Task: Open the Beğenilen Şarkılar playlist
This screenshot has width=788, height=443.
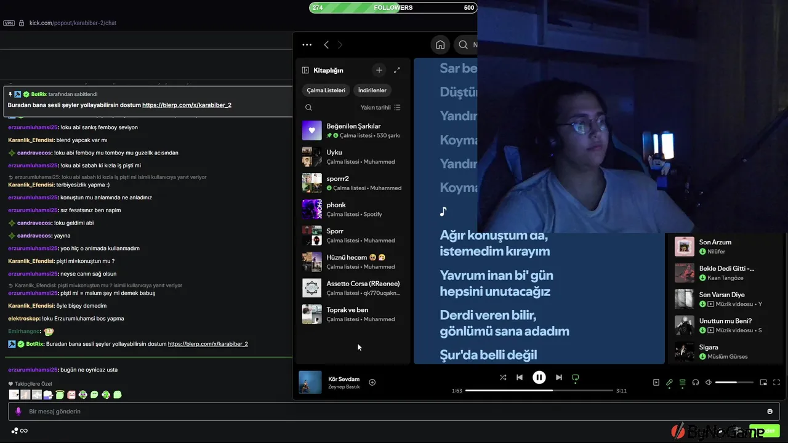Action: click(352, 130)
